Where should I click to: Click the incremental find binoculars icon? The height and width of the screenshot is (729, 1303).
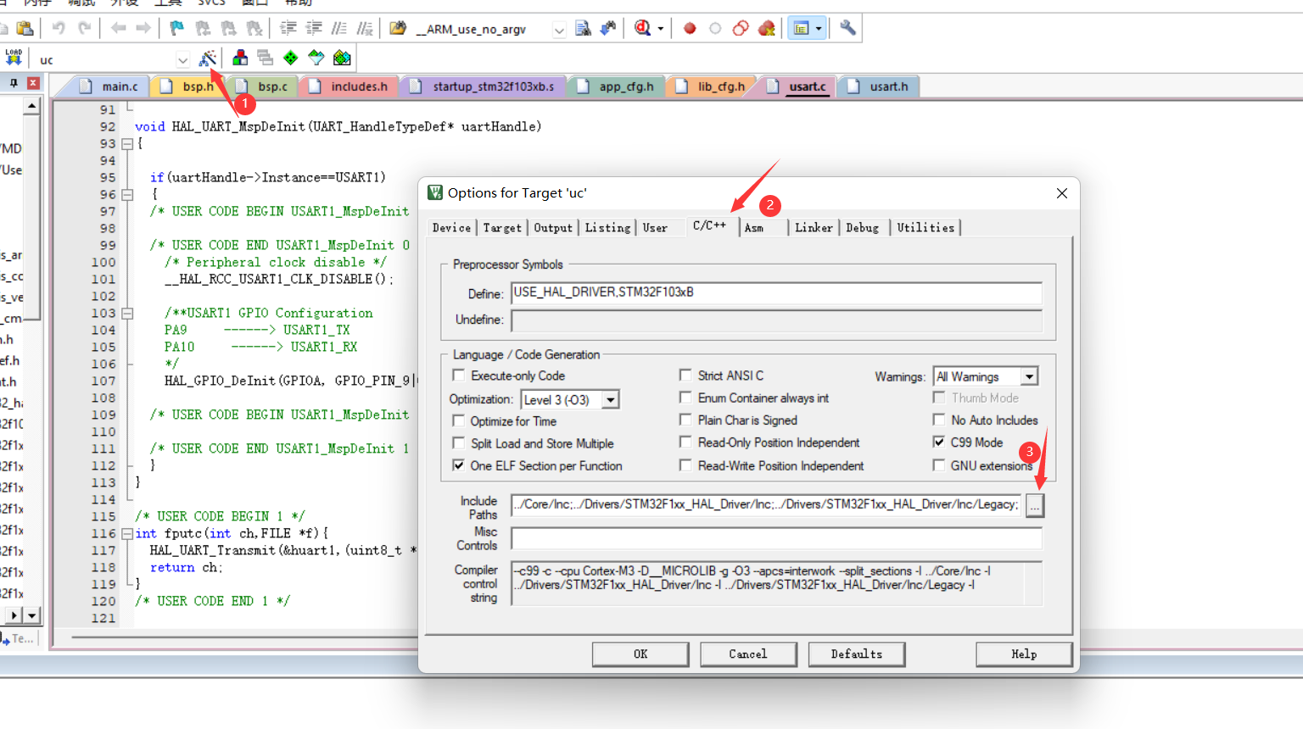(x=608, y=28)
